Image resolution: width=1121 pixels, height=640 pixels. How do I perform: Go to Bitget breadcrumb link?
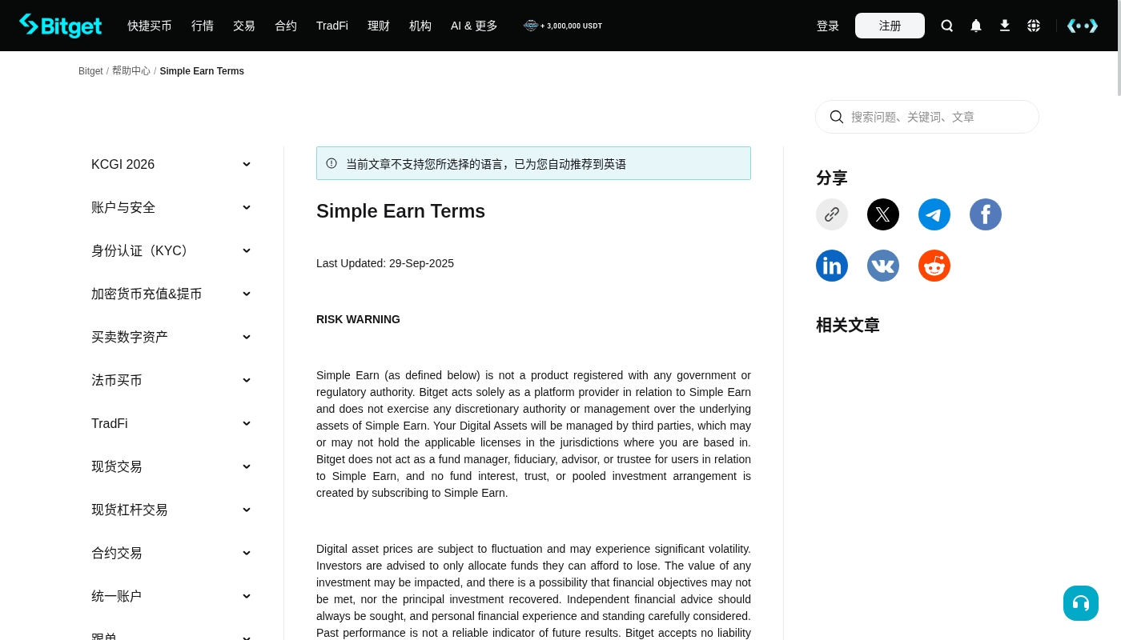pyautogui.click(x=90, y=71)
